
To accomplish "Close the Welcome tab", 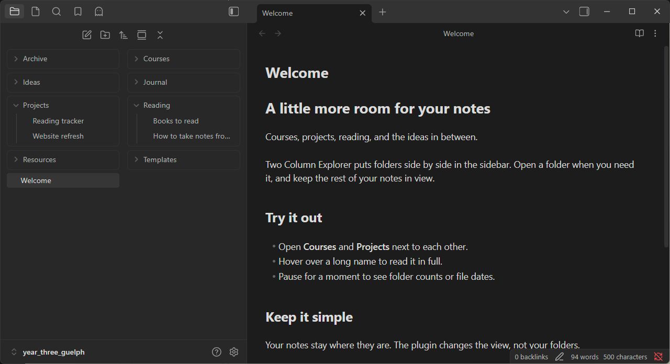I will pyautogui.click(x=362, y=13).
